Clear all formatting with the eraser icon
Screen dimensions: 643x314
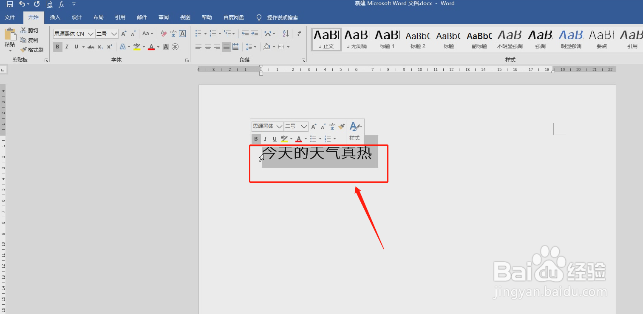click(x=164, y=34)
